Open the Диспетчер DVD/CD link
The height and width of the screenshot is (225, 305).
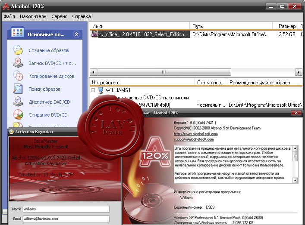click(49, 102)
